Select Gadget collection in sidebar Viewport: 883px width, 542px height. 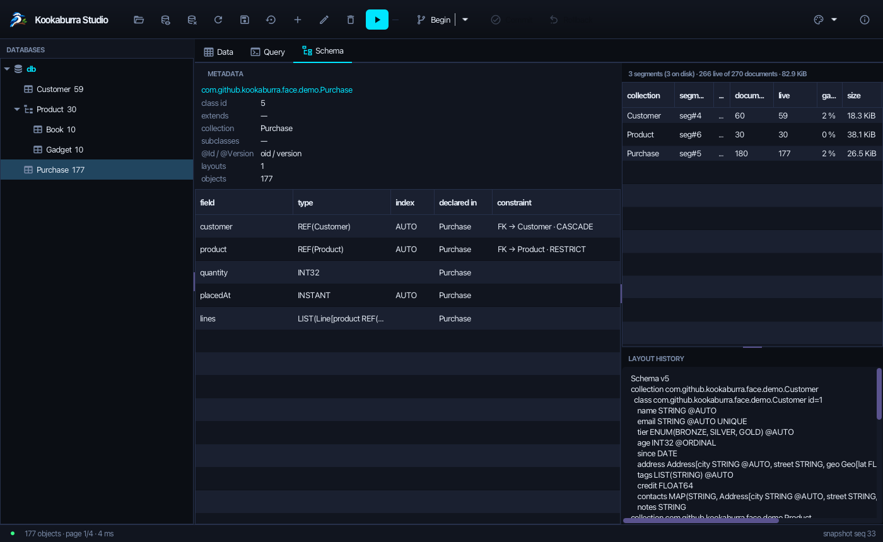coord(97,150)
